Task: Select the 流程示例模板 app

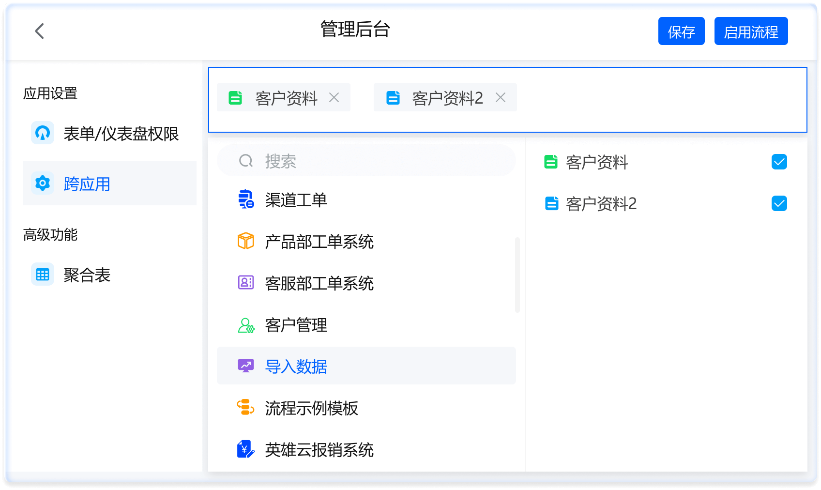Action: pyautogui.click(x=366, y=408)
